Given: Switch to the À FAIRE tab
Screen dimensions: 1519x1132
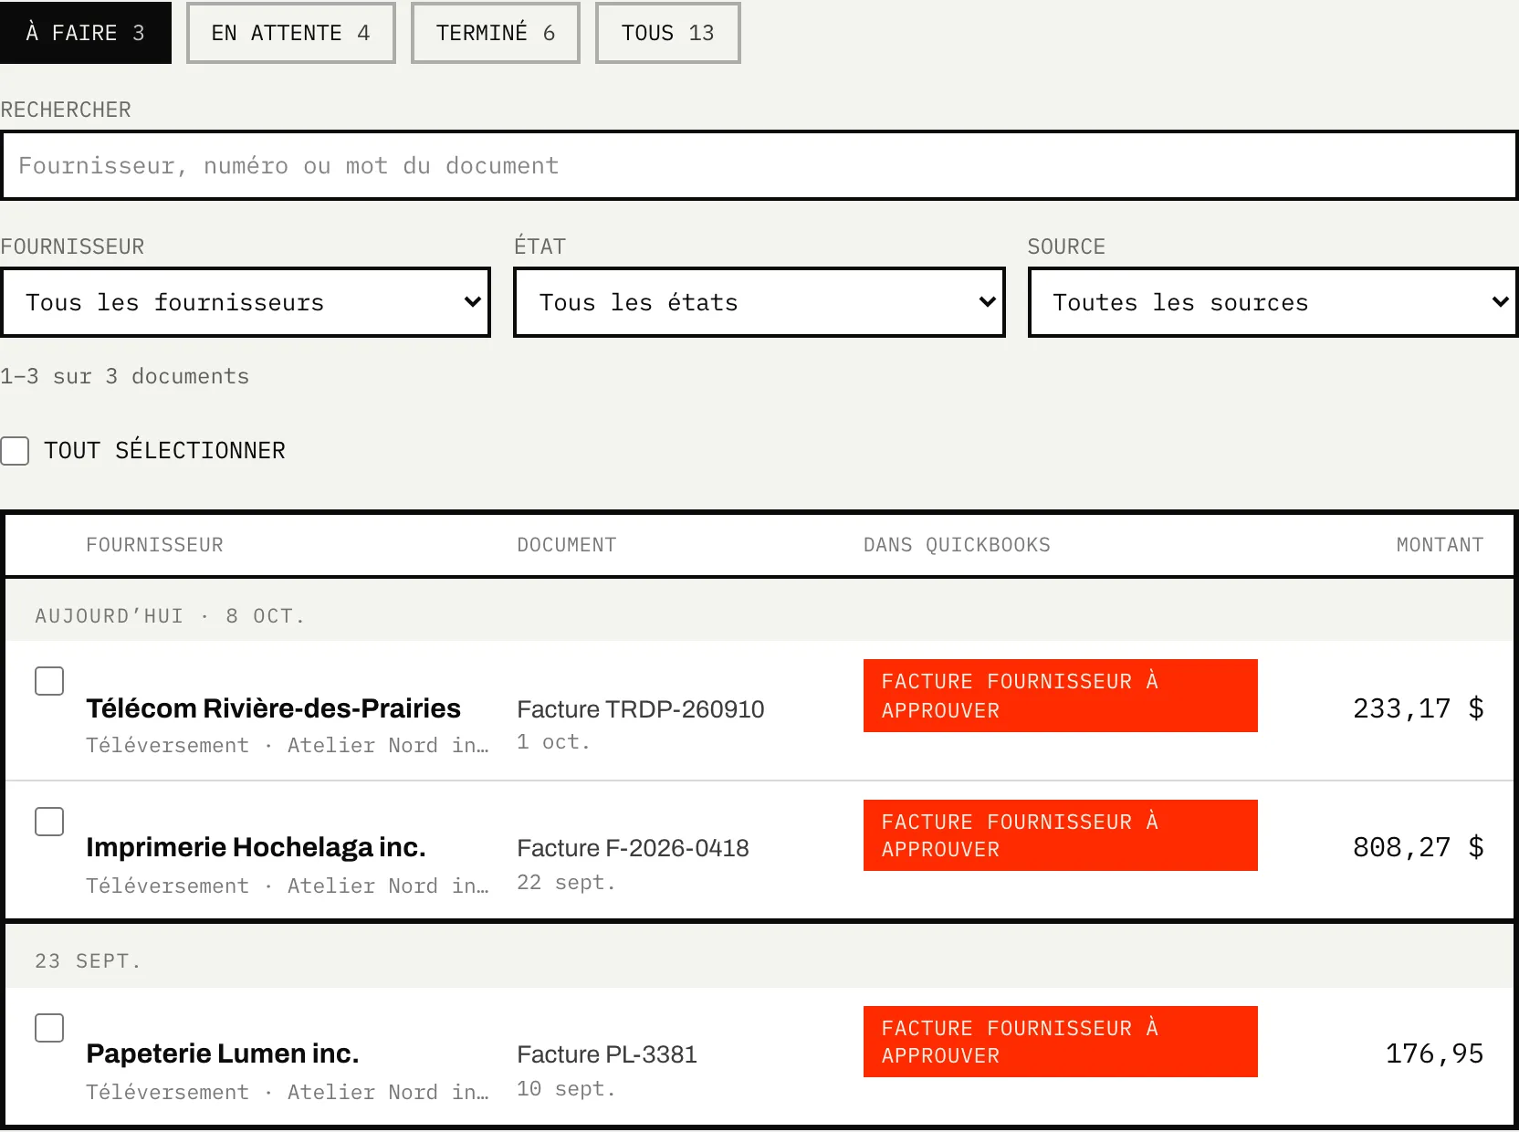Looking at the screenshot, I should click(85, 33).
